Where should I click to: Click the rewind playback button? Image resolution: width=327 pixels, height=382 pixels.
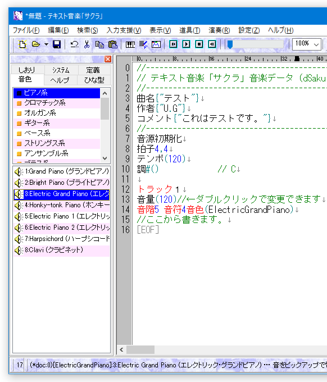point(212,44)
